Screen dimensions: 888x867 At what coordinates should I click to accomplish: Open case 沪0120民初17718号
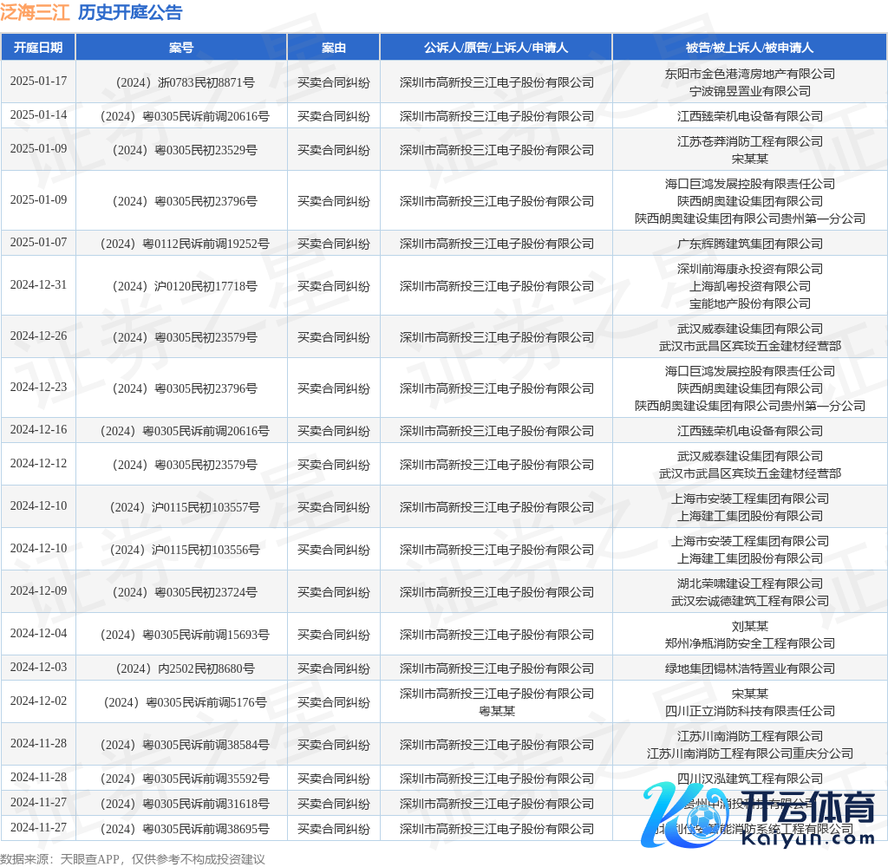[182, 286]
